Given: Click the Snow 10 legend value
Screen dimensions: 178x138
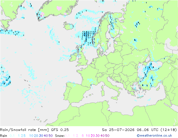Looking at the screenshot, I should (88, 136).
